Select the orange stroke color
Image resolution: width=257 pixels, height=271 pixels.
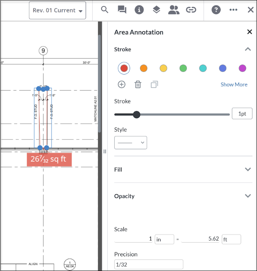click(x=144, y=68)
